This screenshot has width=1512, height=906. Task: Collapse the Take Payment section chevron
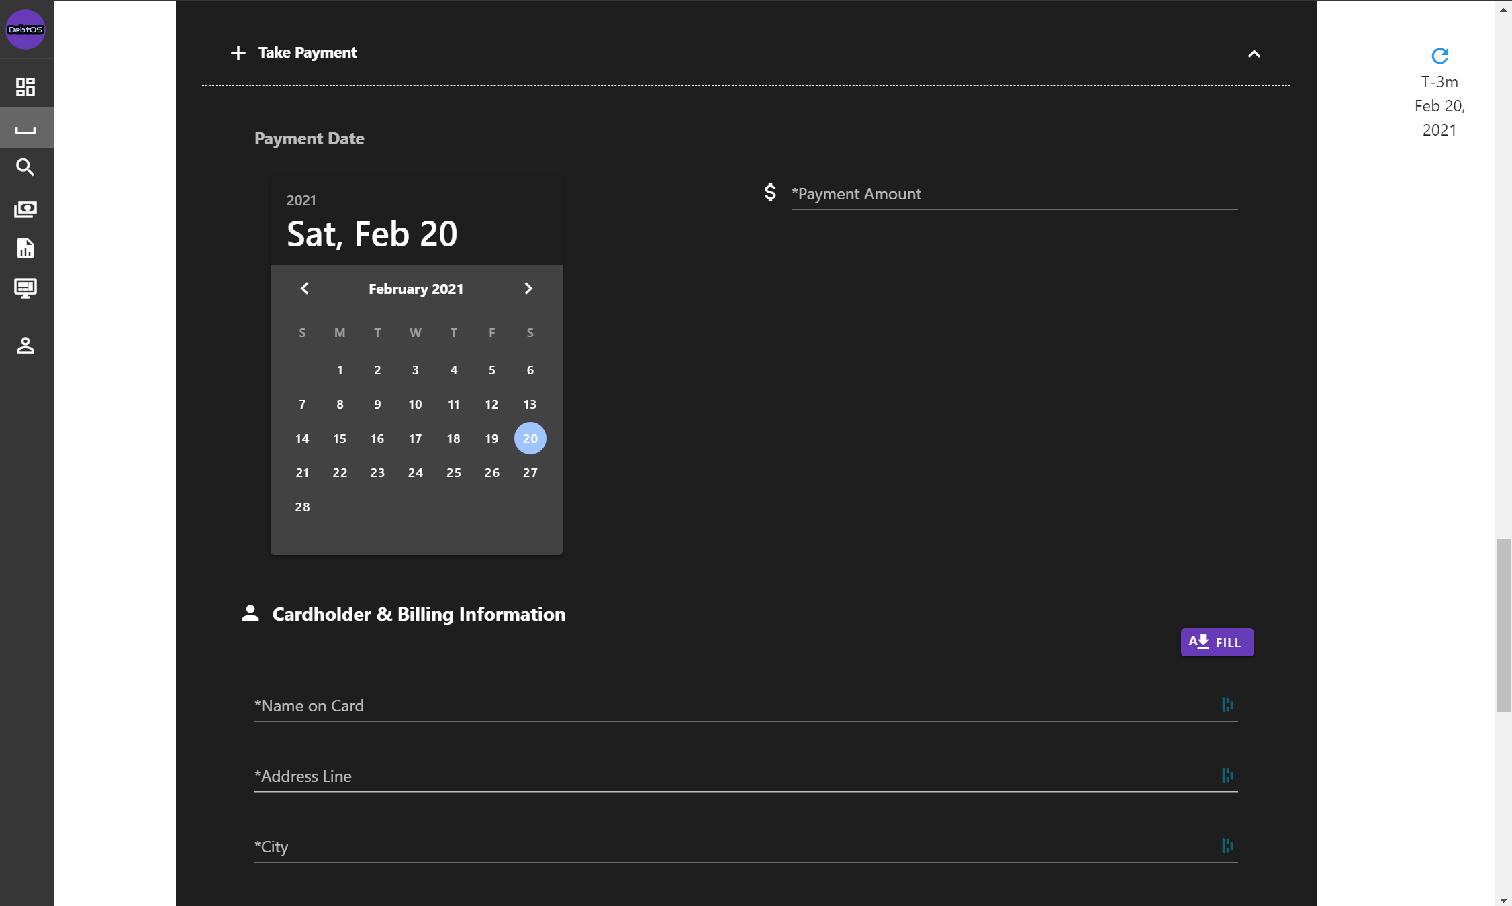tap(1254, 54)
